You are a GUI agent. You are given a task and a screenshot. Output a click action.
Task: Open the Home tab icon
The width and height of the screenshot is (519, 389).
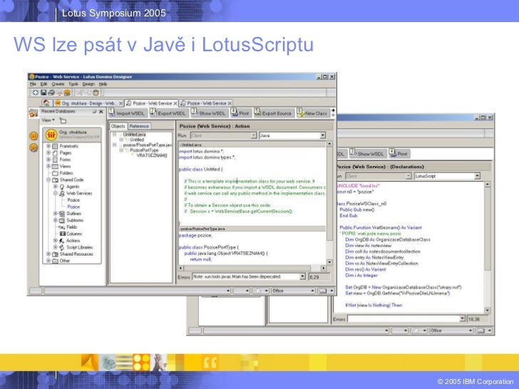(46, 103)
